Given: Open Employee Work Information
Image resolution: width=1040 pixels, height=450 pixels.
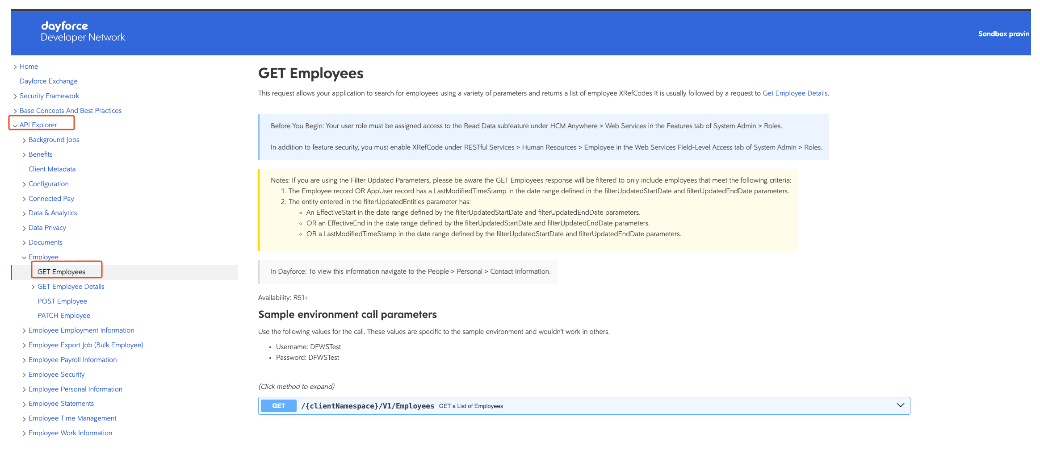Looking at the screenshot, I should click(x=71, y=433).
